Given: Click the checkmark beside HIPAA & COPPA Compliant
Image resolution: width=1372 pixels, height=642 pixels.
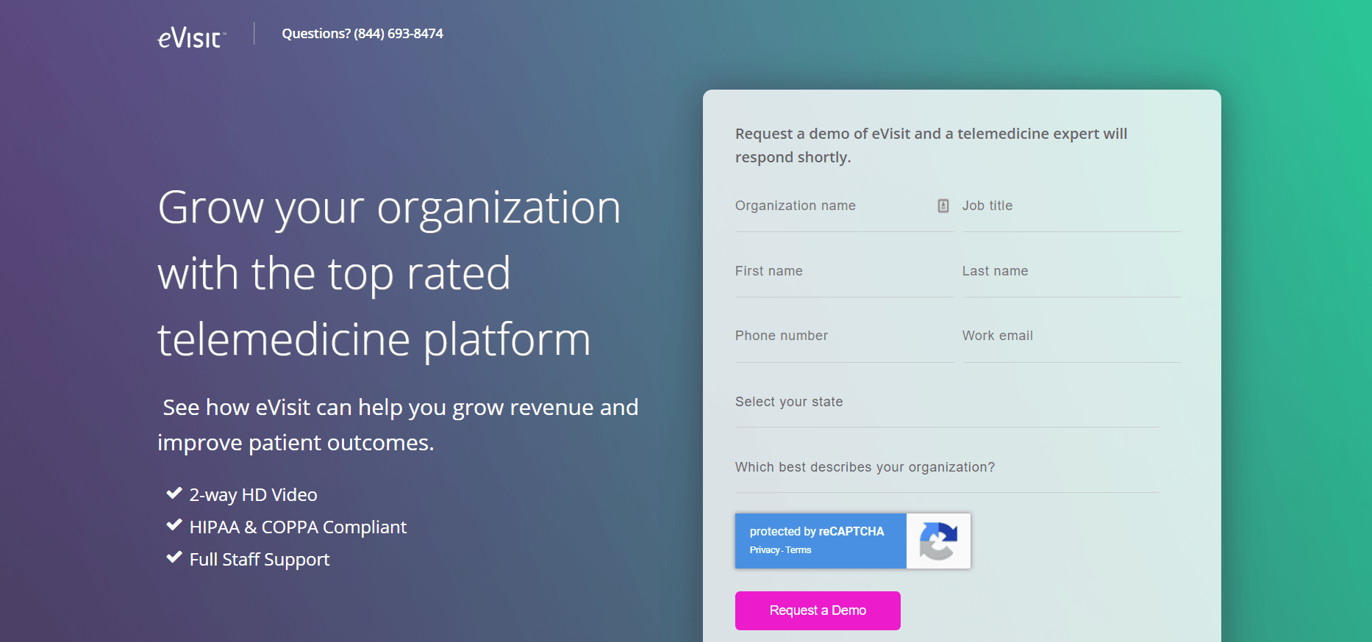Looking at the screenshot, I should pos(174,525).
